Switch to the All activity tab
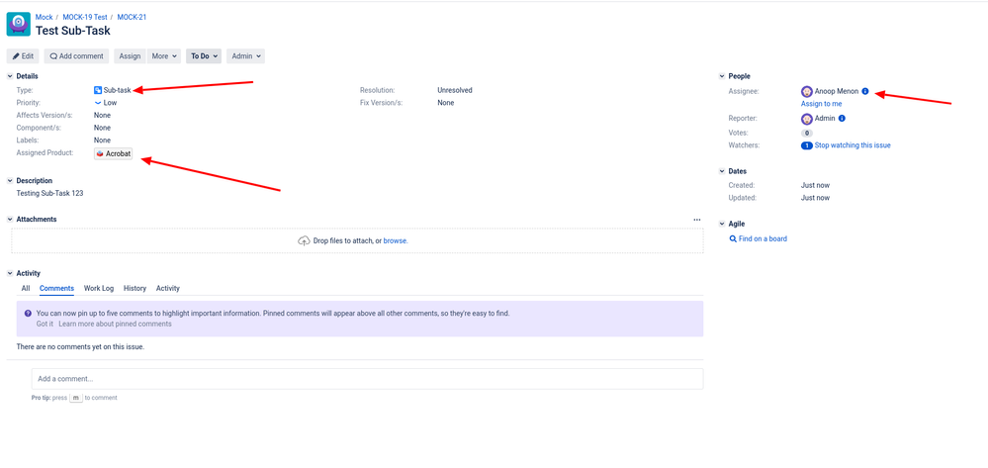This screenshot has width=988, height=468. click(x=26, y=288)
